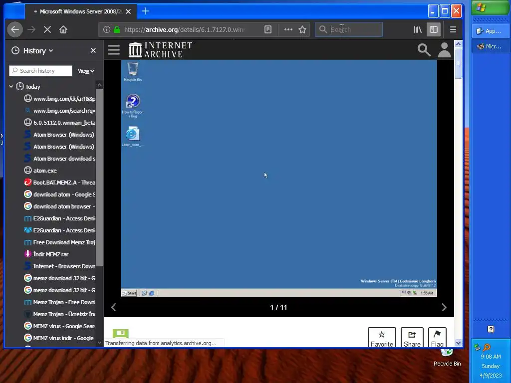Open a new tab with plus button
511x383 pixels.
tap(145, 11)
